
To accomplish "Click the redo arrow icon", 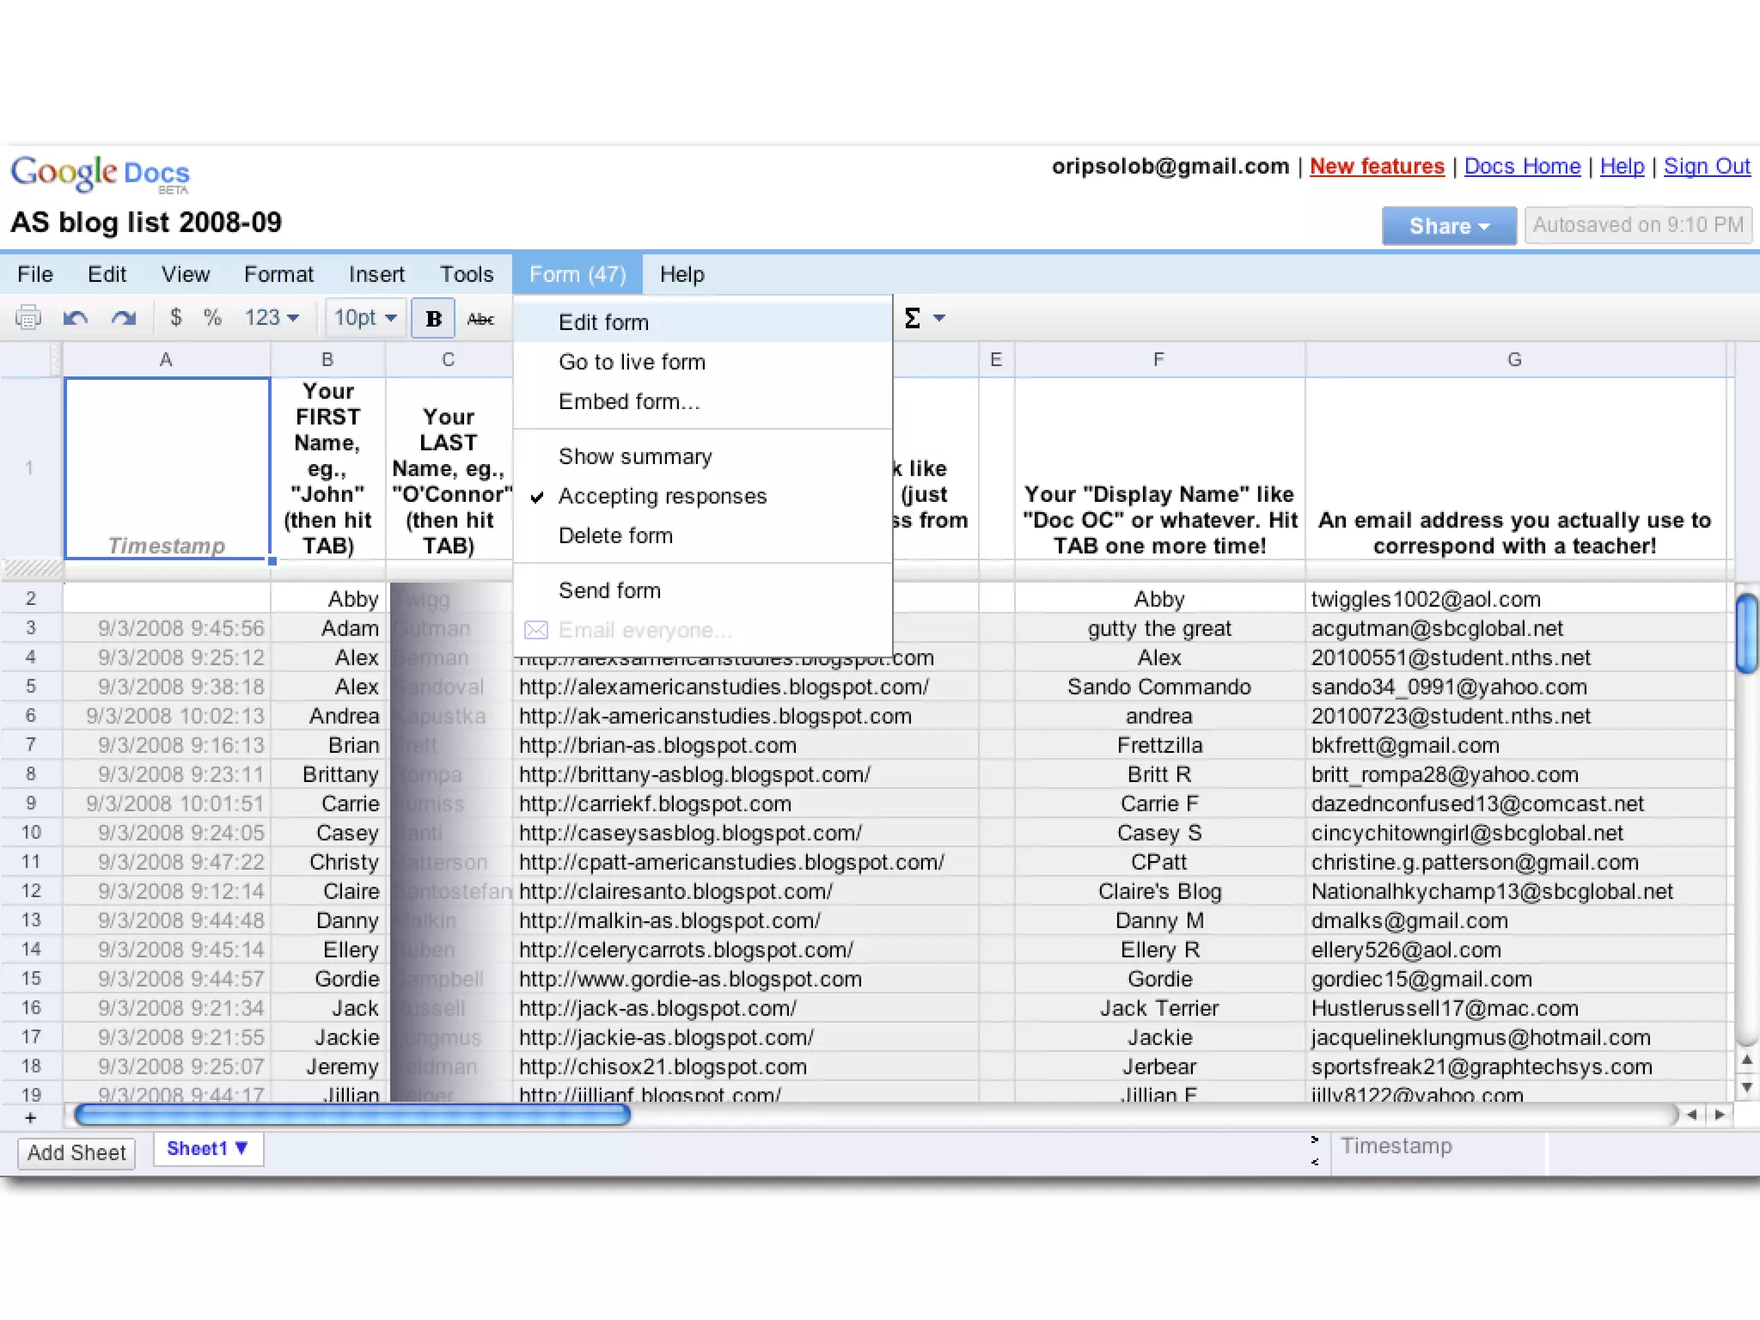I will point(124,318).
